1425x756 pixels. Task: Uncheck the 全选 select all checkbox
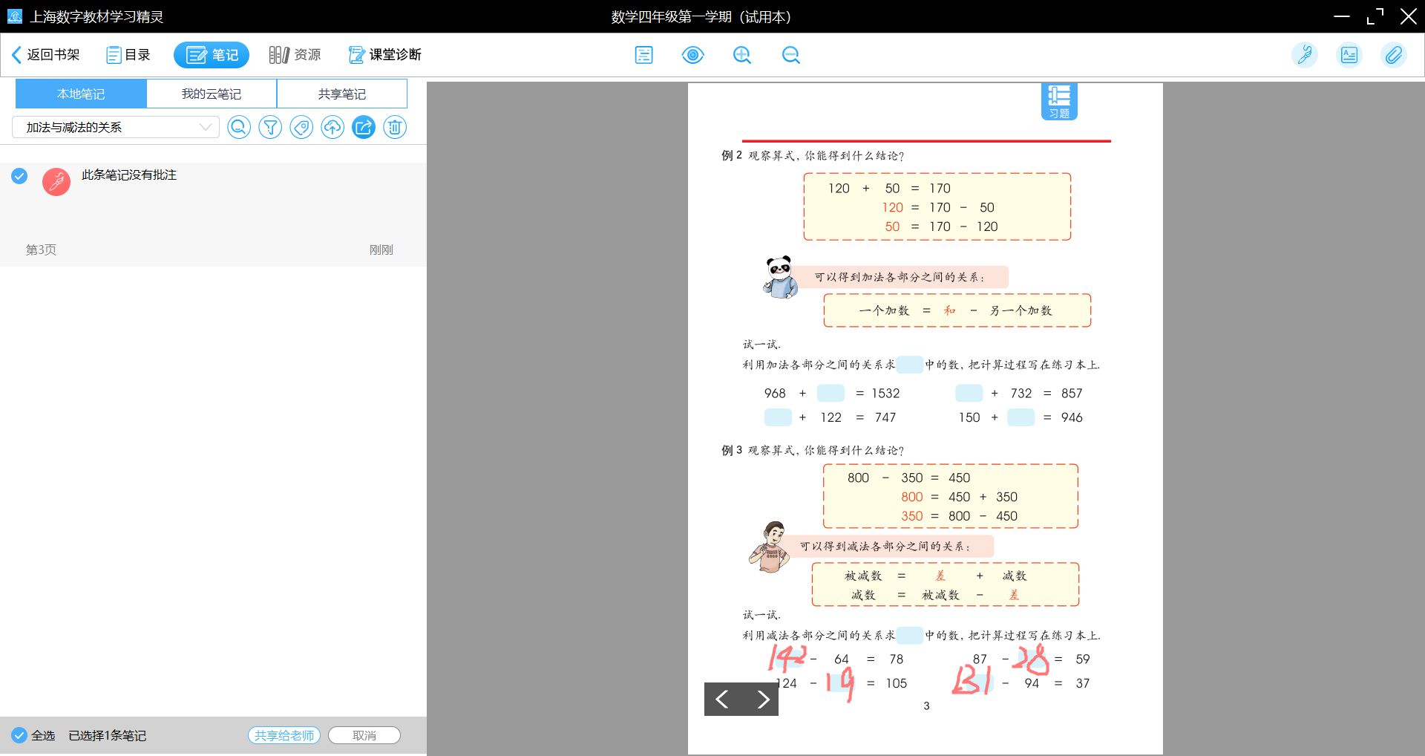[x=19, y=735]
